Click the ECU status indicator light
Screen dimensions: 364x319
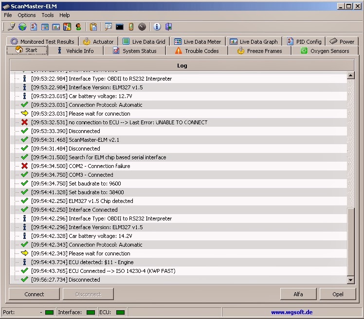pos(120,313)
